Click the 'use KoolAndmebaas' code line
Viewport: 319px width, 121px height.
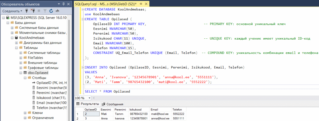(102, 14)
